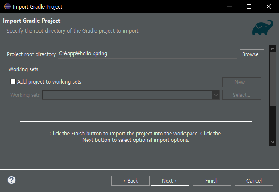Open the Working sets combo box
Viewport: 279px width, 192px height.
[131, 95]
